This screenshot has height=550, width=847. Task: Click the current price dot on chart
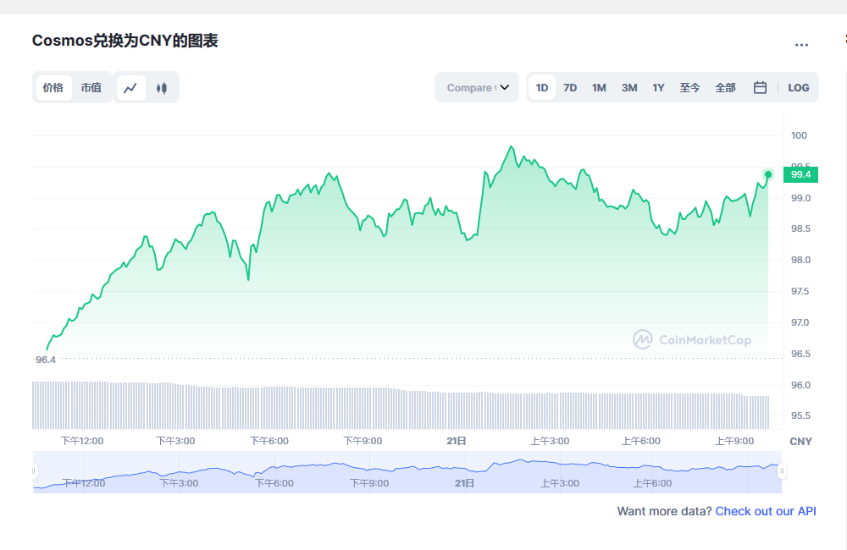click(768, 174)
